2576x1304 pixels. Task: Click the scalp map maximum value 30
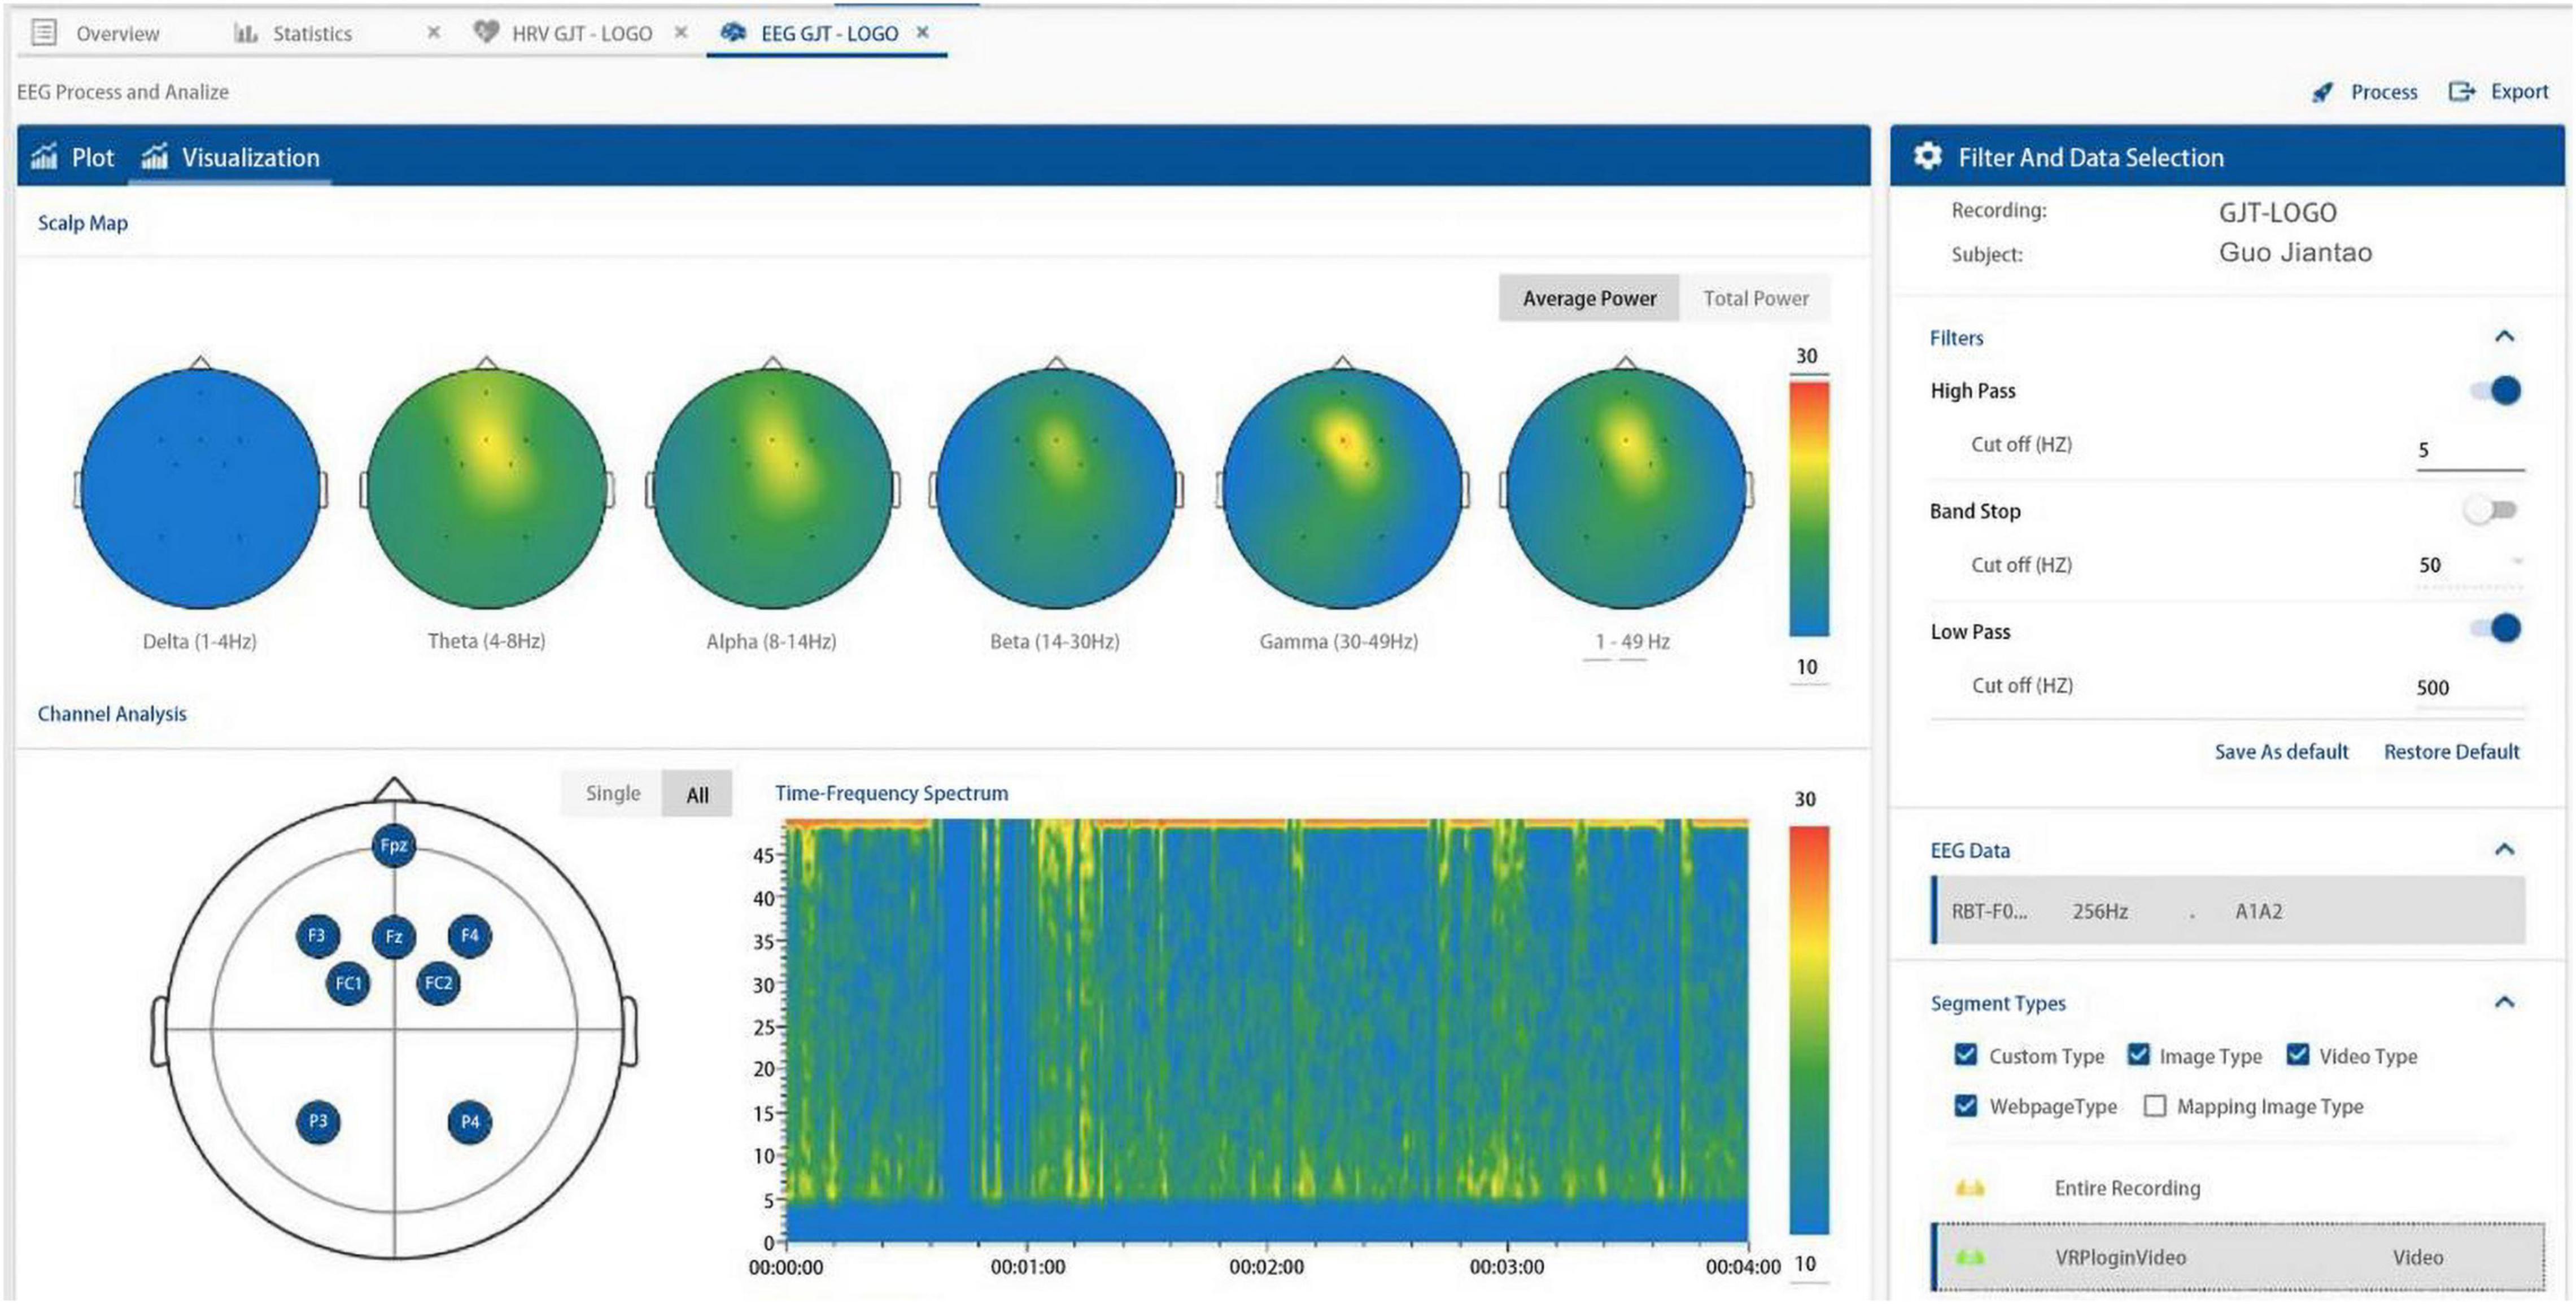1806,356
